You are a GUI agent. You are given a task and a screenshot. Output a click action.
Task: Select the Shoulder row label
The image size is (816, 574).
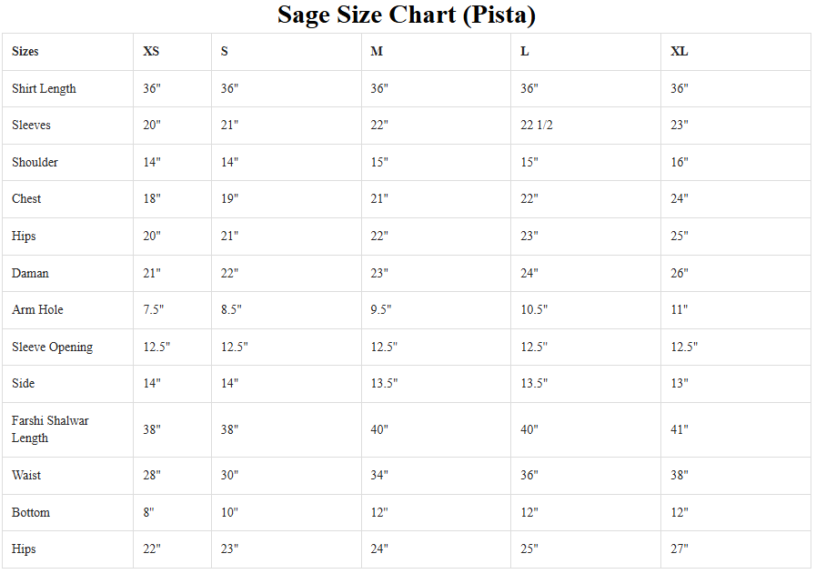click(x=35, y=163)
